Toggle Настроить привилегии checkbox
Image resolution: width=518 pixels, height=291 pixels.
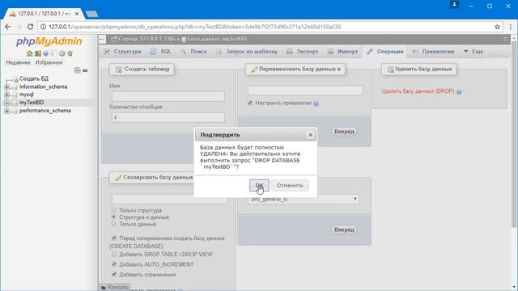(250, 103)
